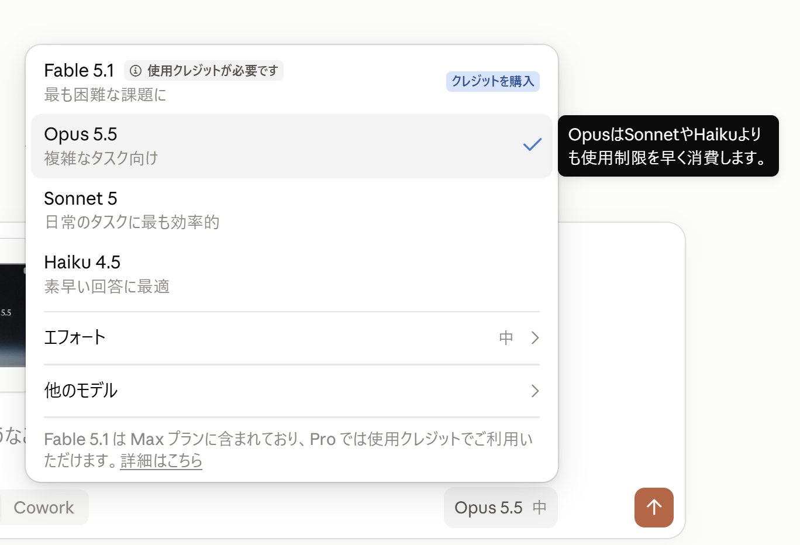The width and height of the screenshot is (800, 545).
Task: Expand the 他のモデル other models list
Action: tap(292, 391)
